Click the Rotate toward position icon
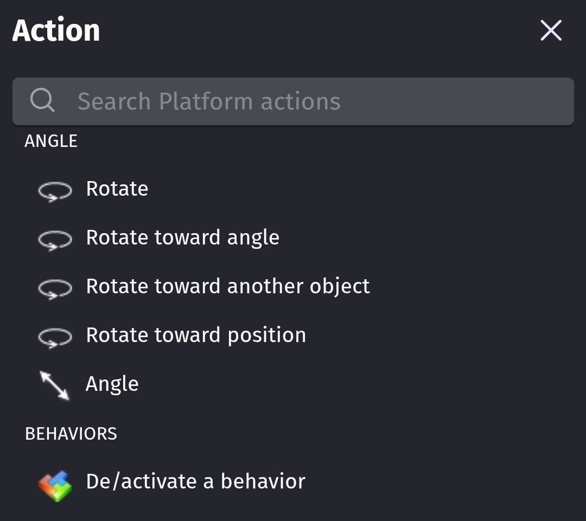This screenshot has height=521, width=586. [55, 338]
